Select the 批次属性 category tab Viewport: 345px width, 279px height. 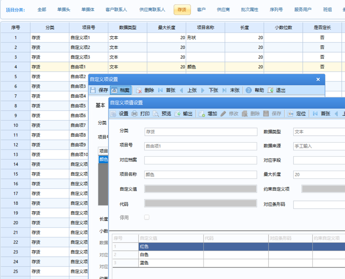click(250, 10)
